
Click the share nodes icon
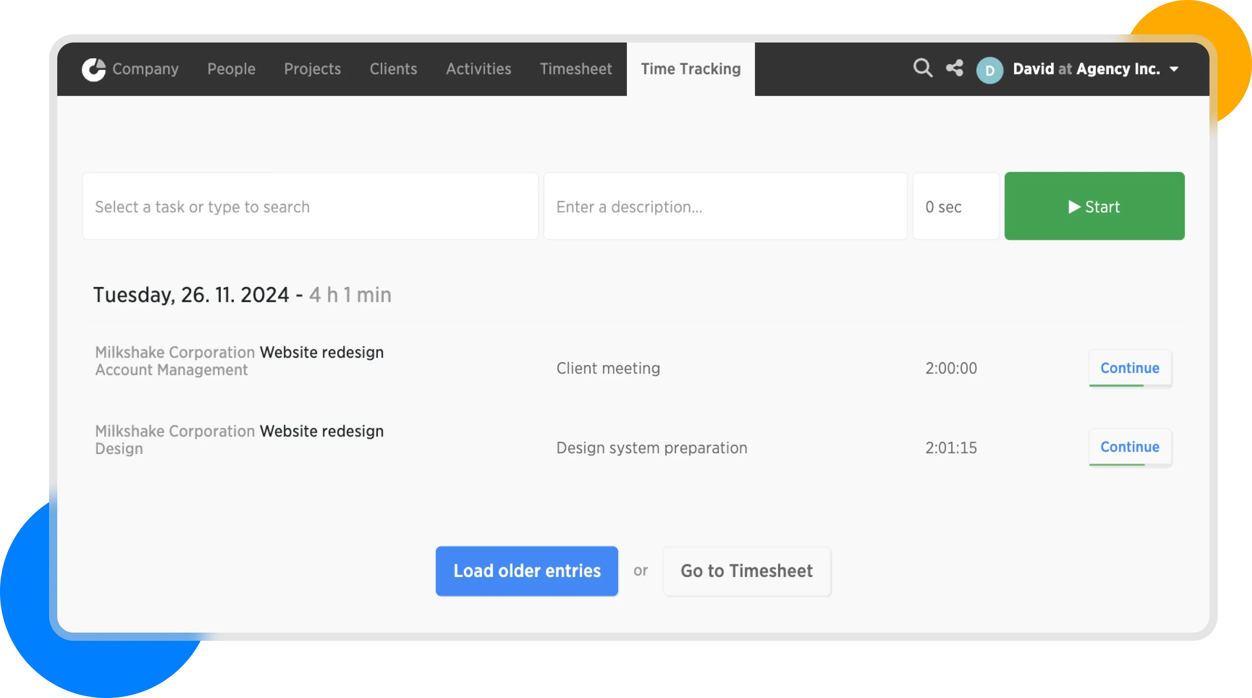(x=955, y=69)
